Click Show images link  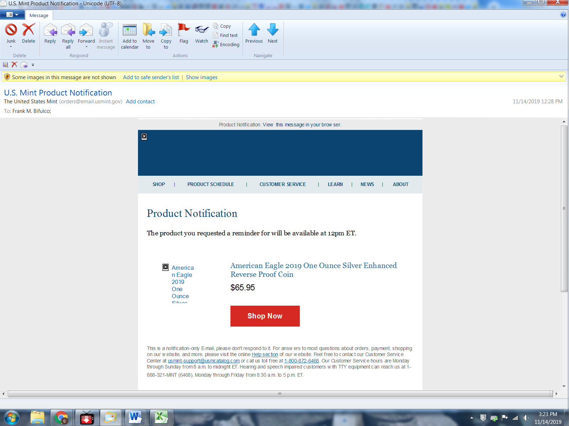(201, 77)
